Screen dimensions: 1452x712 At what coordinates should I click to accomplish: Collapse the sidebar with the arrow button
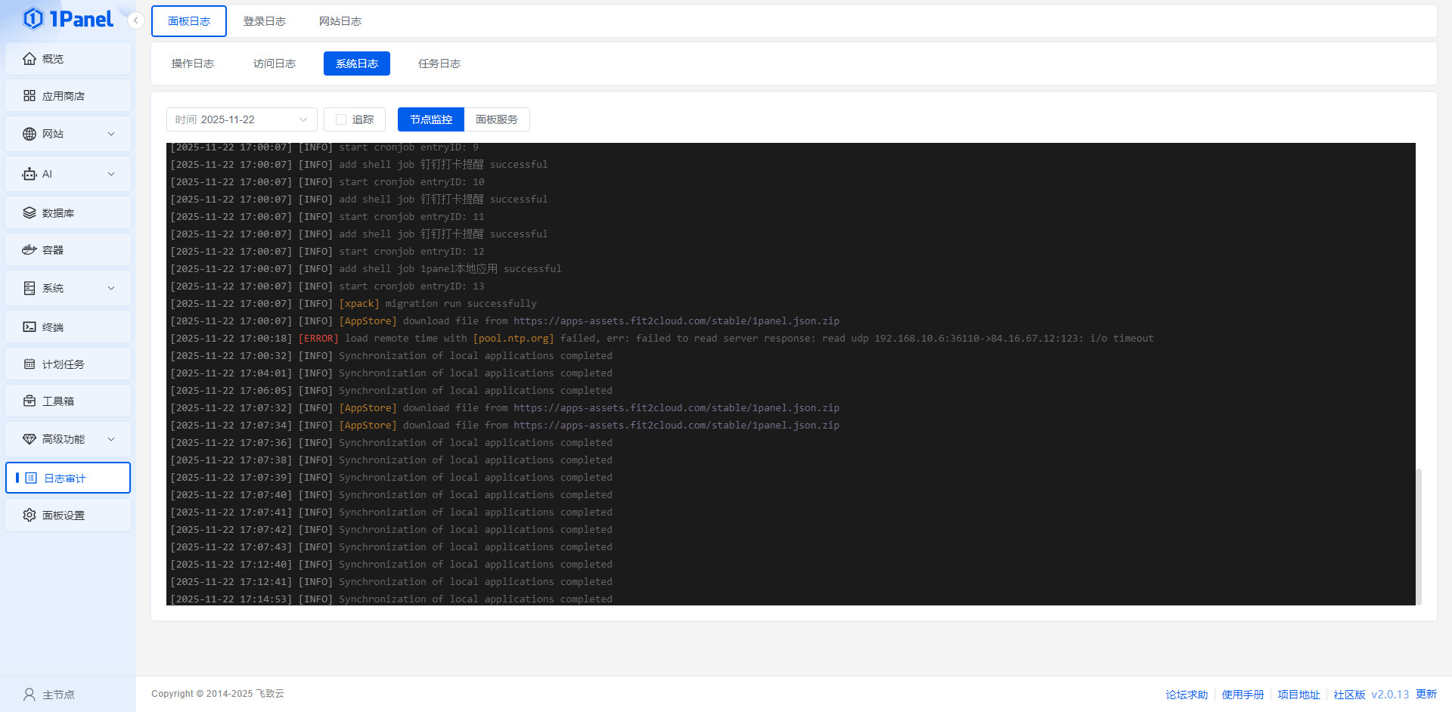(135, 20)
